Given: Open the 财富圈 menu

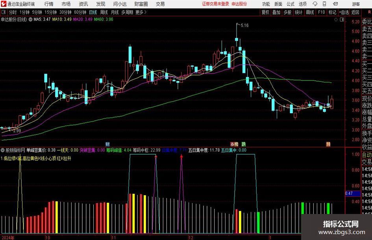Looking at the screenshot, I should (x=141, y=4).
